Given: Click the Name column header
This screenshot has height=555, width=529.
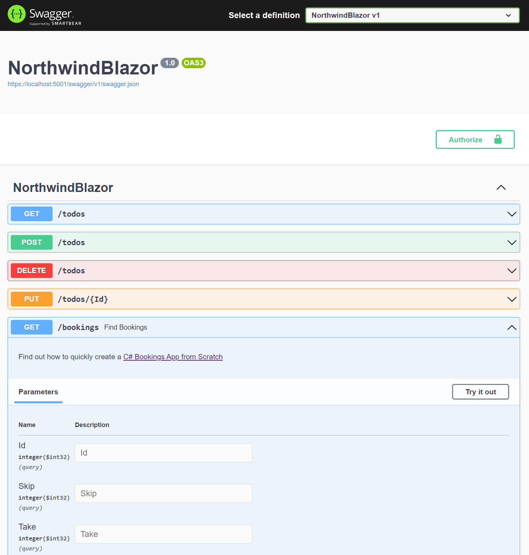Looking at the screenshot, I should tap(27, 425).
